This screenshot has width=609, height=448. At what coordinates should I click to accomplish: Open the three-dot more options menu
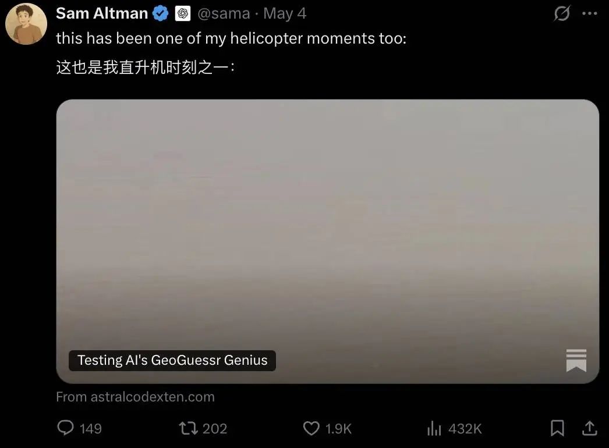pos(590,13)
